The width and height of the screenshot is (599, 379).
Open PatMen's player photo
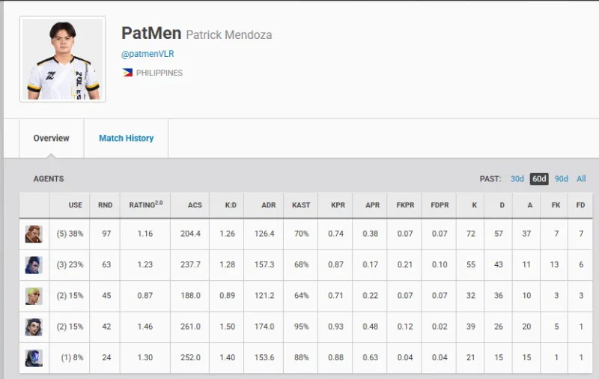pos(63,59)
